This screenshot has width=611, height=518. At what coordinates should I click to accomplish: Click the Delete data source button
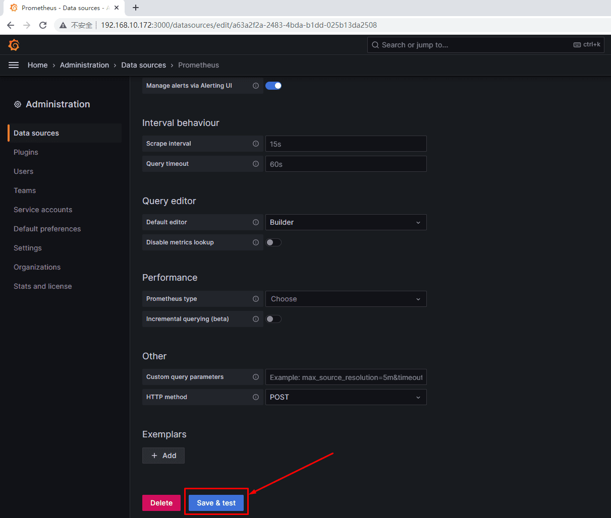coord(161,503)
